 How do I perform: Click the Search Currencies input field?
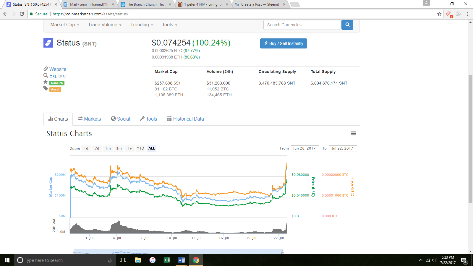coord(302,25)
